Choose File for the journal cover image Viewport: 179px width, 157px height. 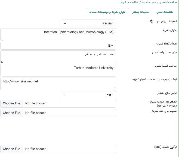pyautogui.click(x=11, y=113)
